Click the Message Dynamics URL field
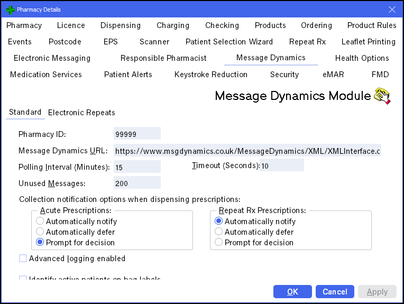The image size is (404, 304). coord(247,151)
